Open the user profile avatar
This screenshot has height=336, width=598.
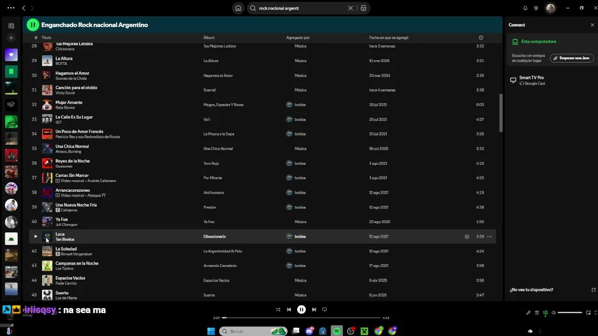click(x=550, y=8)
